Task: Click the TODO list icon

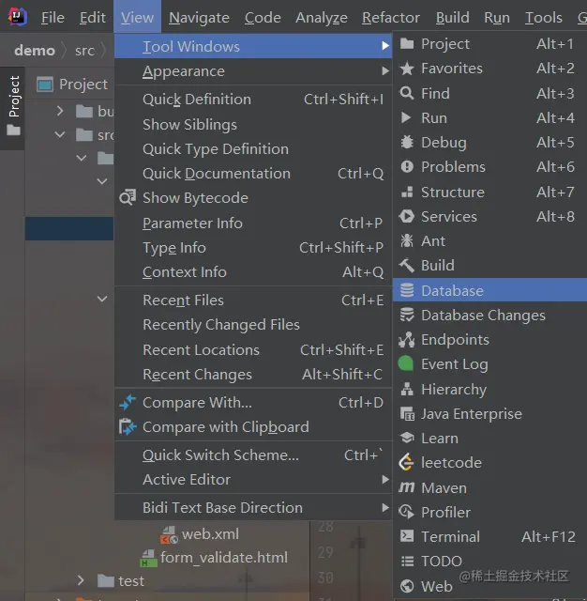Action: point(407,561)
